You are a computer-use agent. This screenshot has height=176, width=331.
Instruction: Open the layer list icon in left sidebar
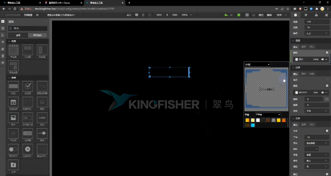tap(3, 35)
